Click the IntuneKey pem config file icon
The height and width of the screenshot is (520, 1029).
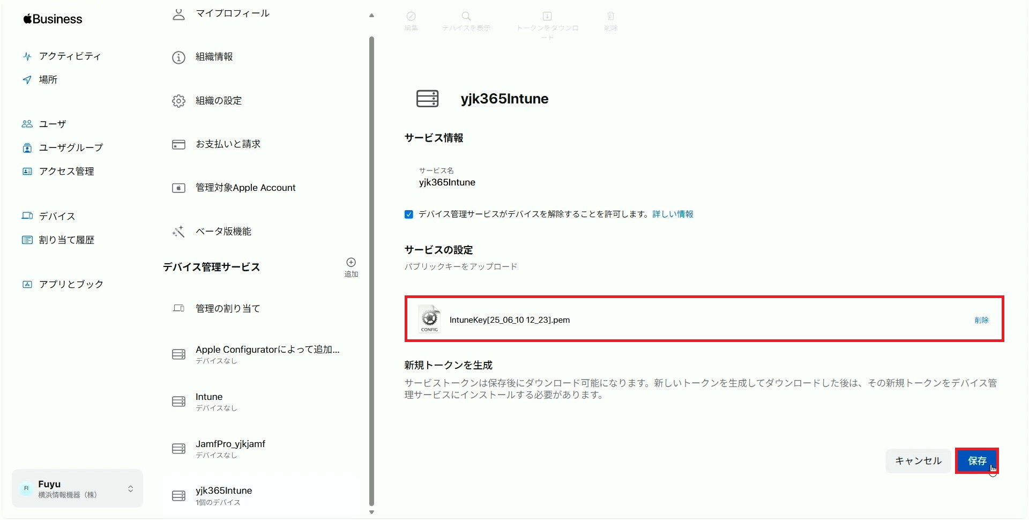pyautogui.click(x=430, y=320)
